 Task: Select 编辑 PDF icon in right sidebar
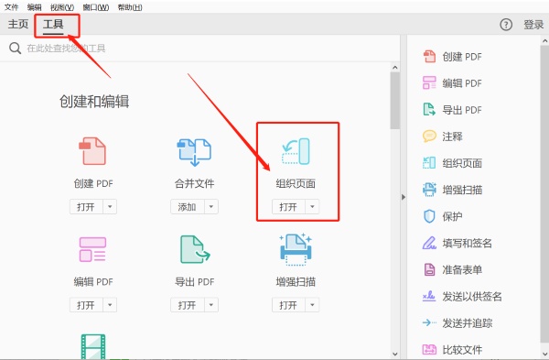(429, 83)
